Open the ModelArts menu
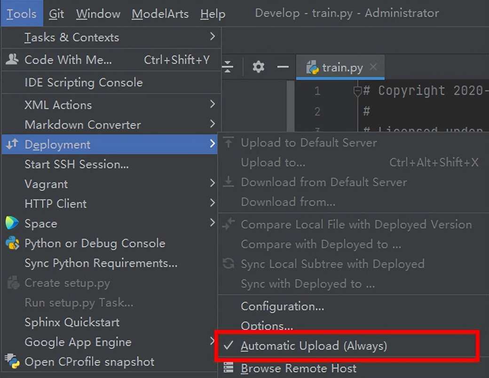This screenshot has width=489, height=378. (x=160, y=14)
